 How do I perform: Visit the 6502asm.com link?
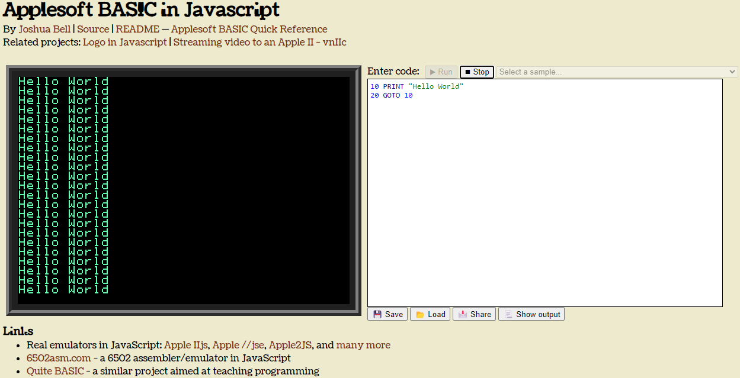[59, 358]
